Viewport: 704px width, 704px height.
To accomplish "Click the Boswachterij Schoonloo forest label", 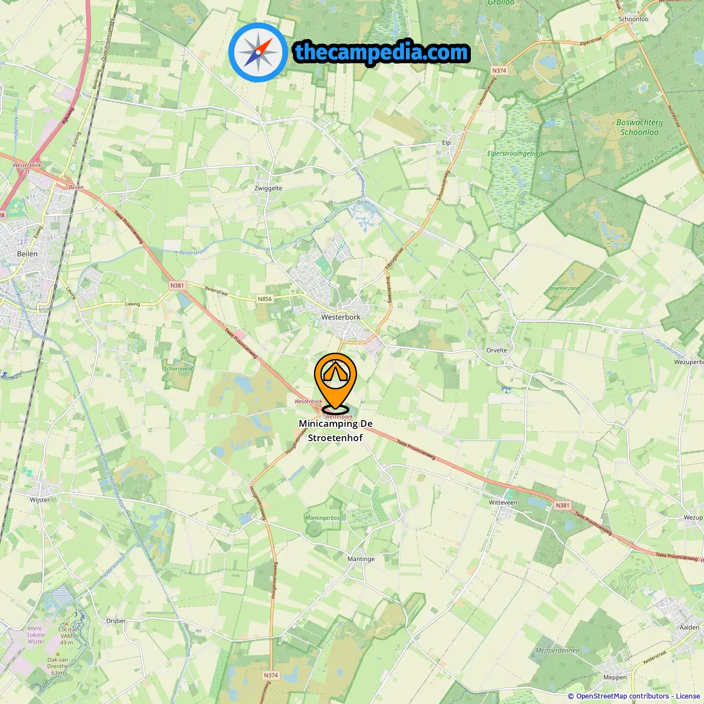I will (x=640, y=127).
